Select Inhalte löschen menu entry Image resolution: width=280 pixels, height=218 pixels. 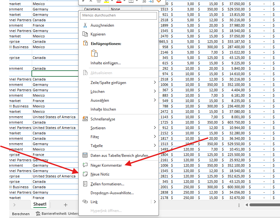(x=103, y=109)
